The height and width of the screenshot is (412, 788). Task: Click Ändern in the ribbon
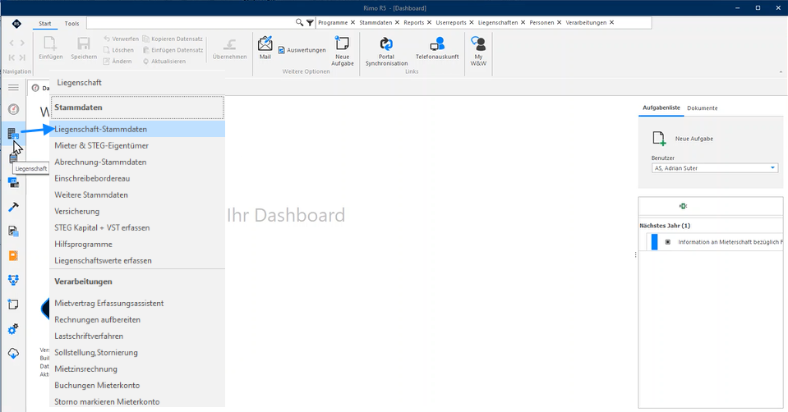pos(118,62)
